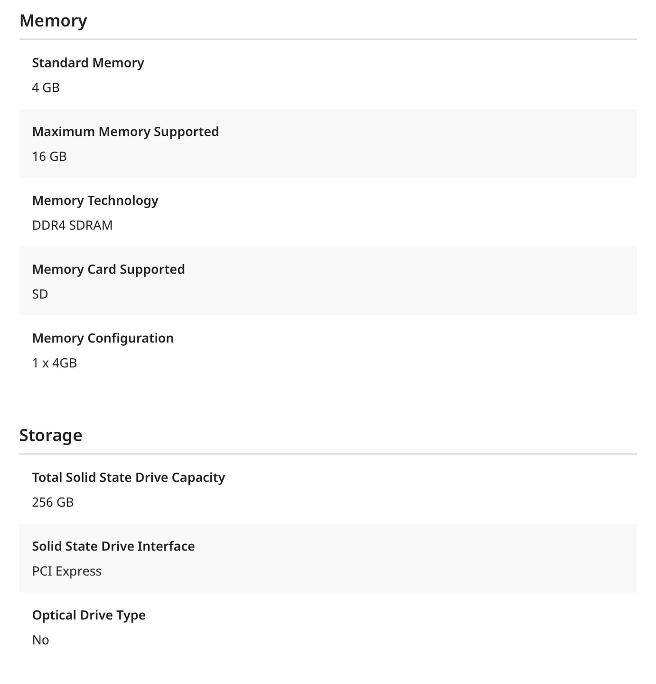656x684 pixels.
Task: Select the Memory Configuration label
Action: point(103,338)
